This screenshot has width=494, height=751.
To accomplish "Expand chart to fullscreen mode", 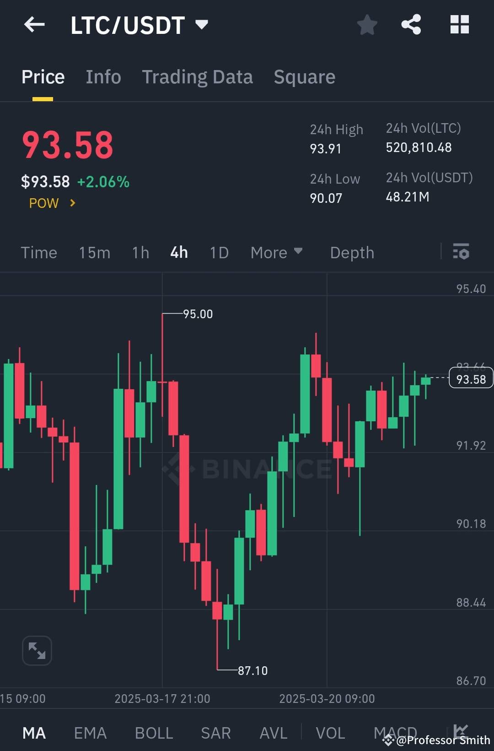I will (37, 650).
